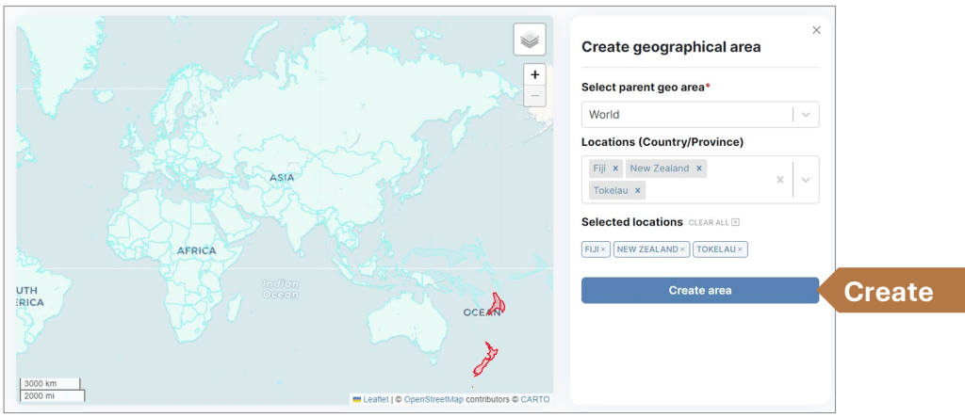
Task: Remove Tokelau chip in Locations field
Action: 637,190
